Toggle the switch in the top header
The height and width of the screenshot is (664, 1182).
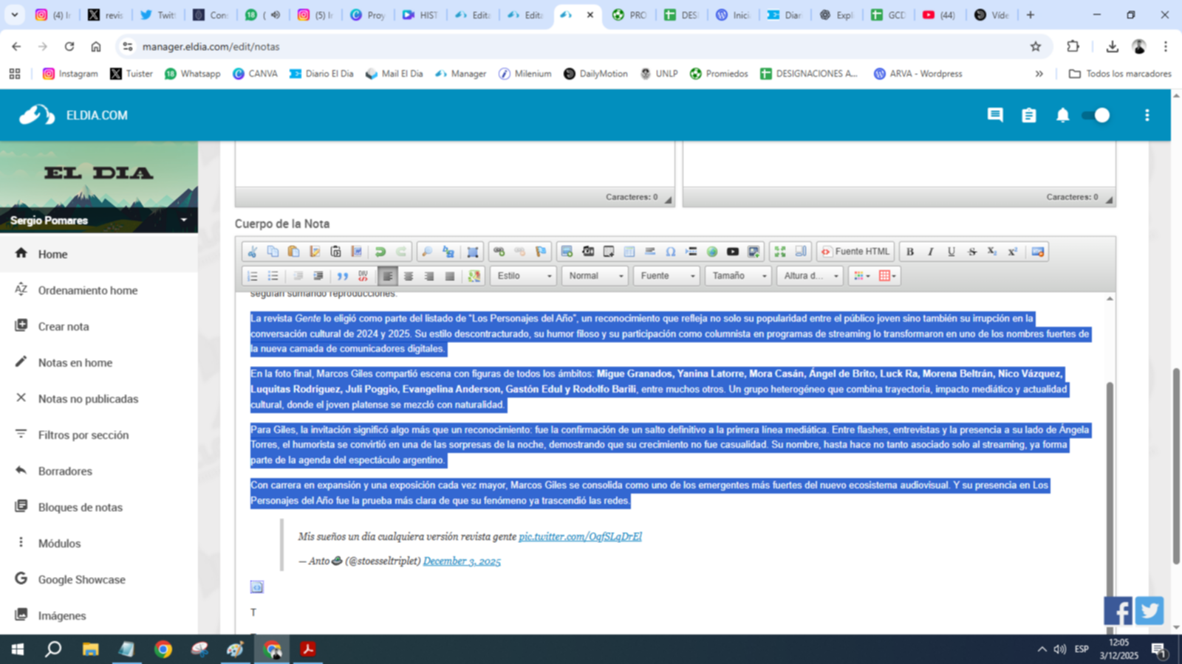[x=1096, y=115]
